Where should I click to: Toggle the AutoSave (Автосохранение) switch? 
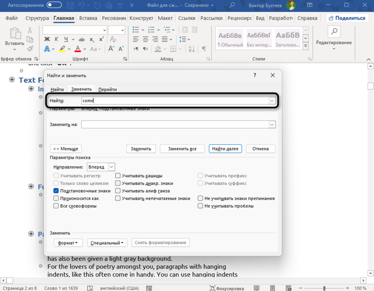[x=54, y=5]
